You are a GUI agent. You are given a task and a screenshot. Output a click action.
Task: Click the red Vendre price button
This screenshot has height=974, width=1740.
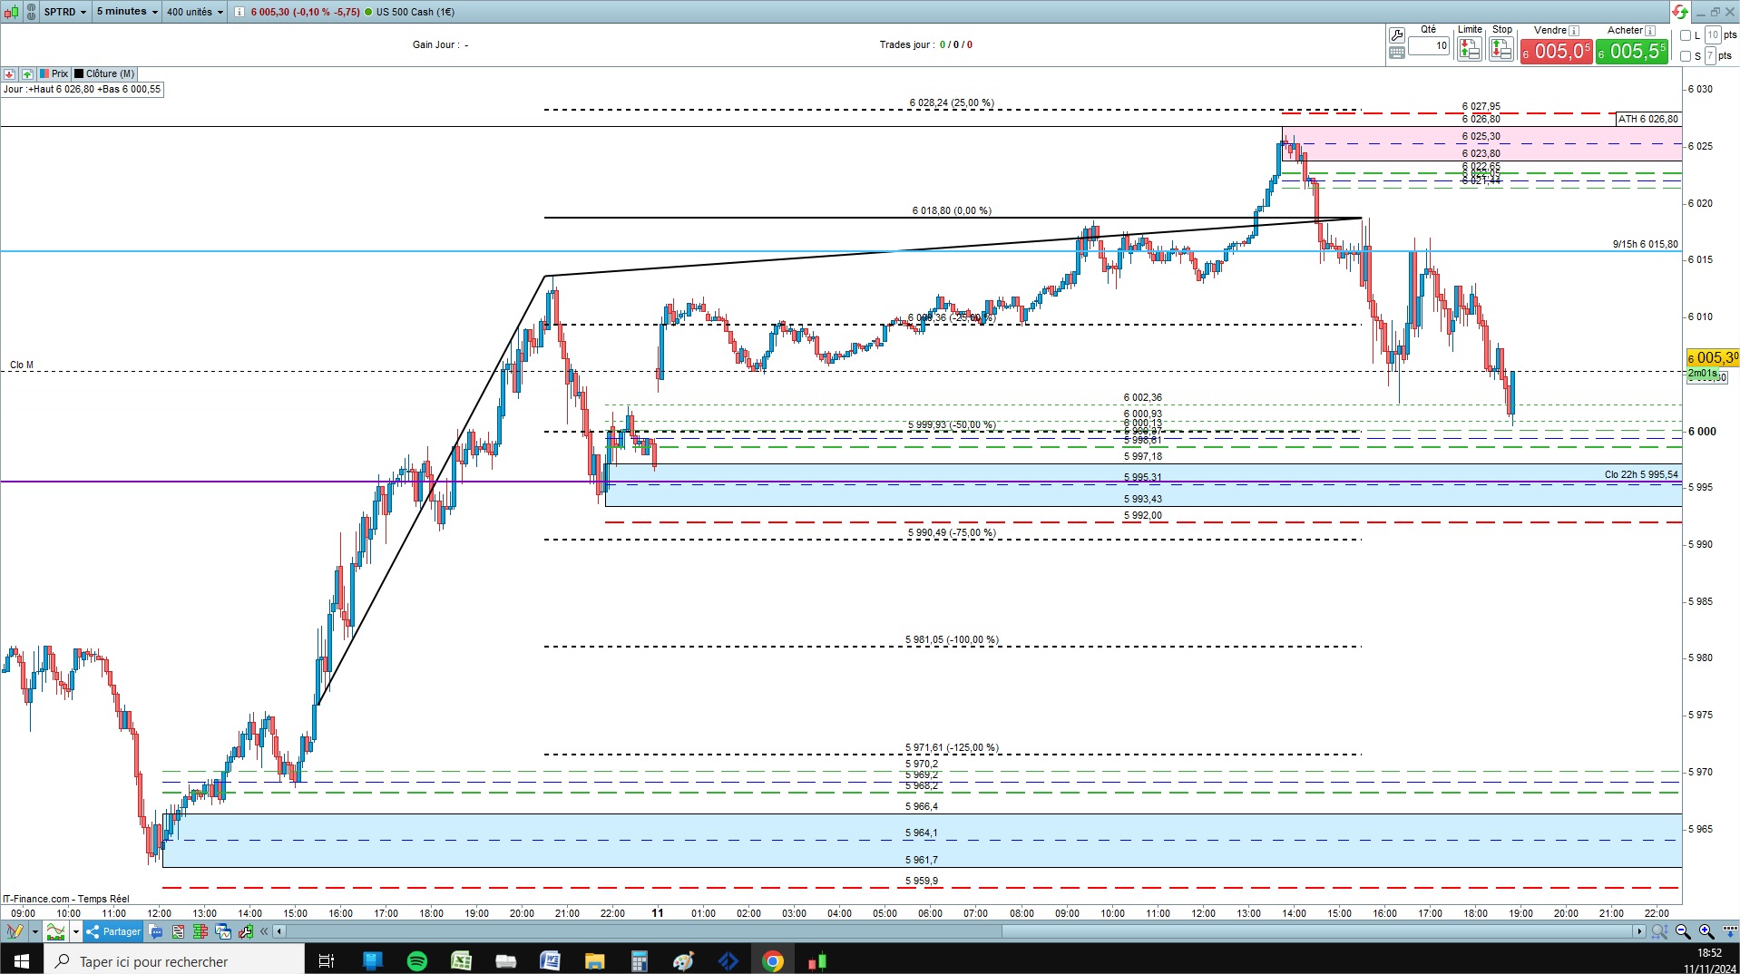tap(1556, 52)
